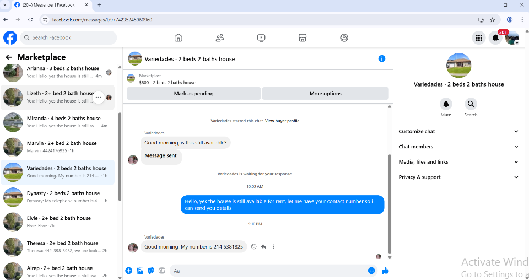
Task: Open the apps menu grid icon
Action: [x=479, y=38]
